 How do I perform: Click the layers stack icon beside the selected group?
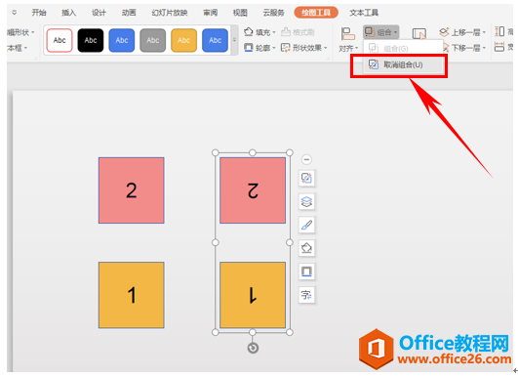point(306,201)
